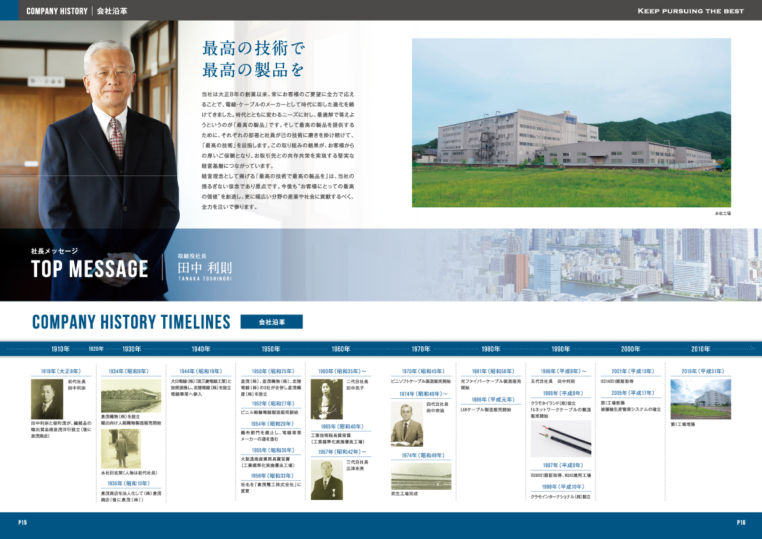Click the 1944年（昭和19年） entry heading
This screenshot has height=539, width=762.
(x=200, y=371)
